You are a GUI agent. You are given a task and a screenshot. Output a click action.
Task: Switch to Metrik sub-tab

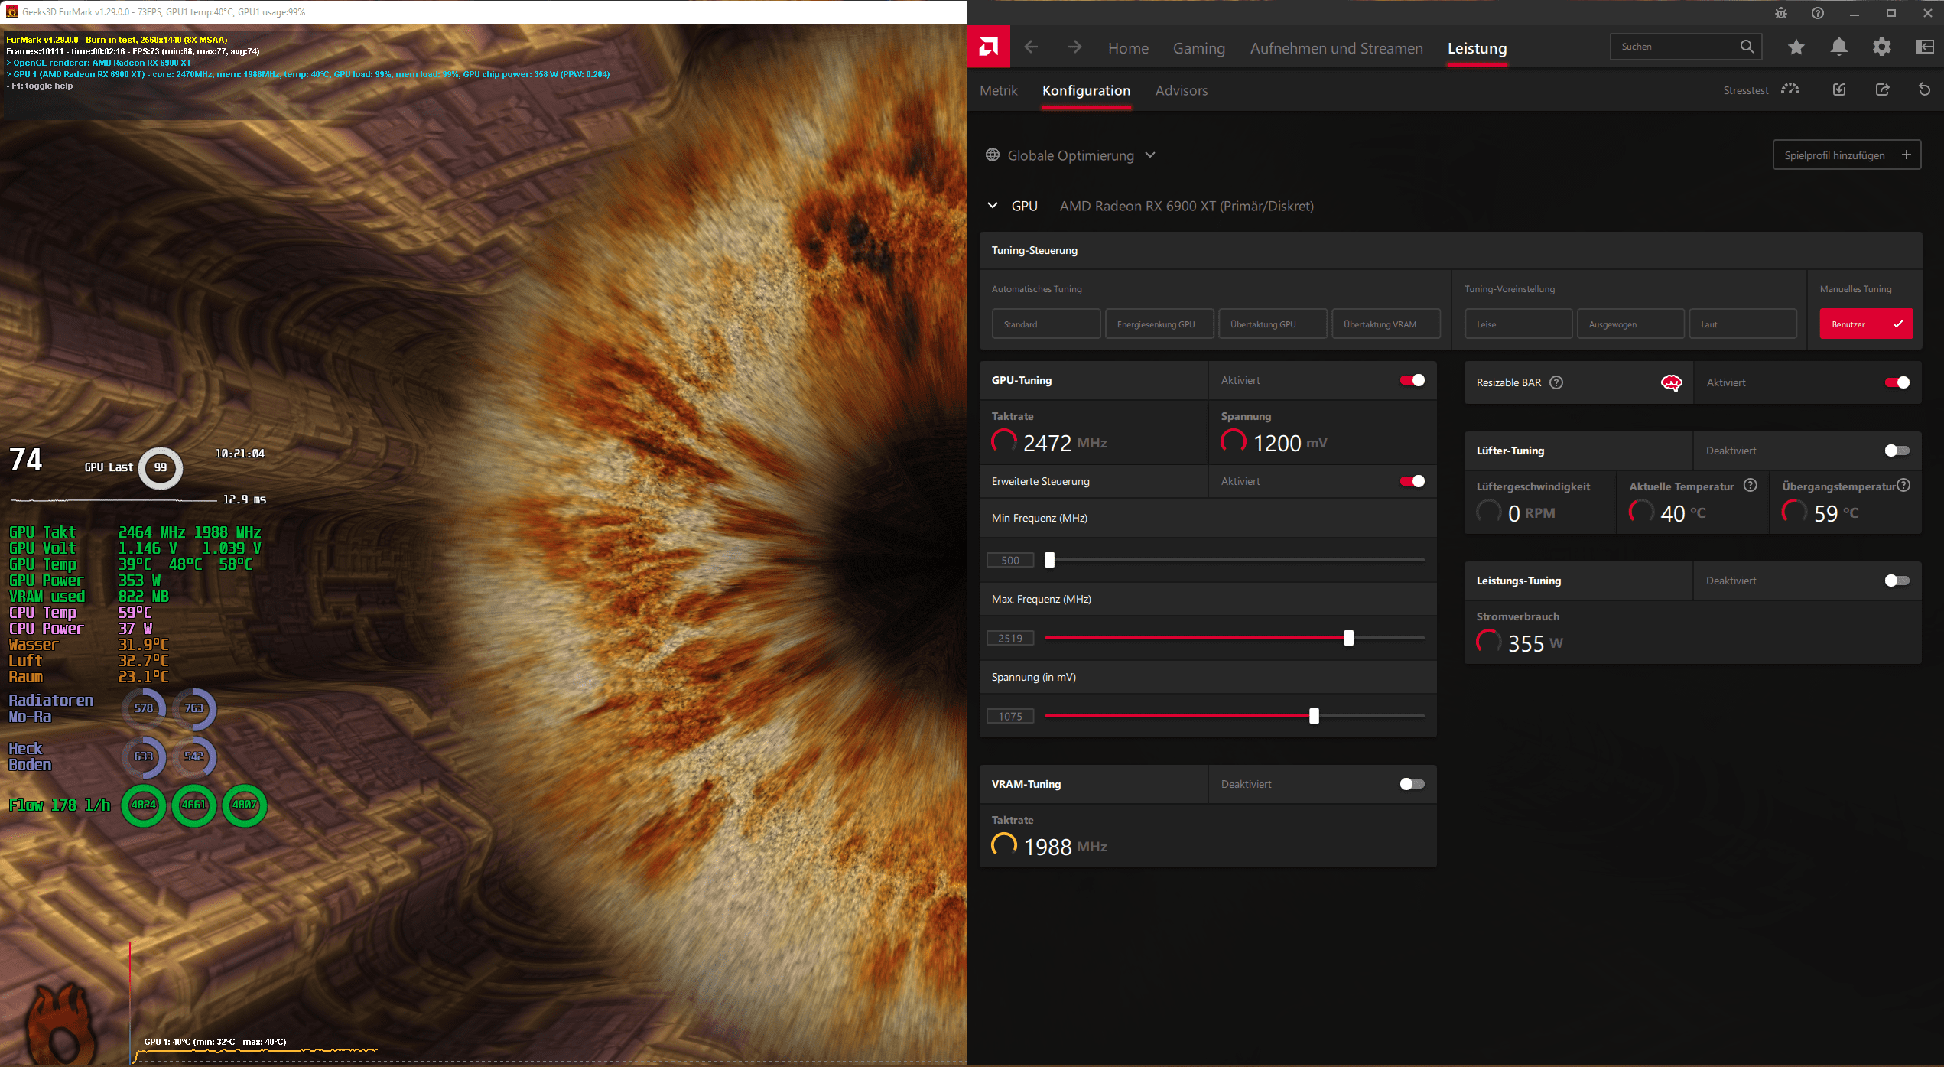(998, 90)
